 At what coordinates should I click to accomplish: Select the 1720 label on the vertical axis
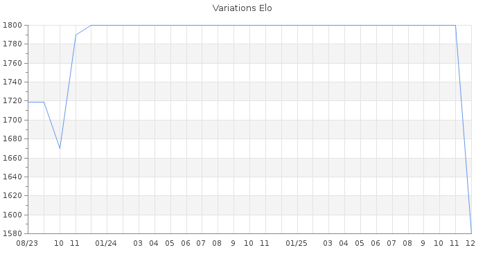(x=13, y=101)
